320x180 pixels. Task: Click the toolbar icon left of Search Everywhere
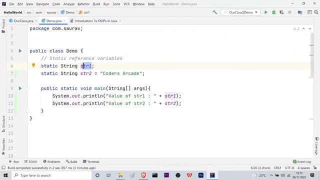309,12
